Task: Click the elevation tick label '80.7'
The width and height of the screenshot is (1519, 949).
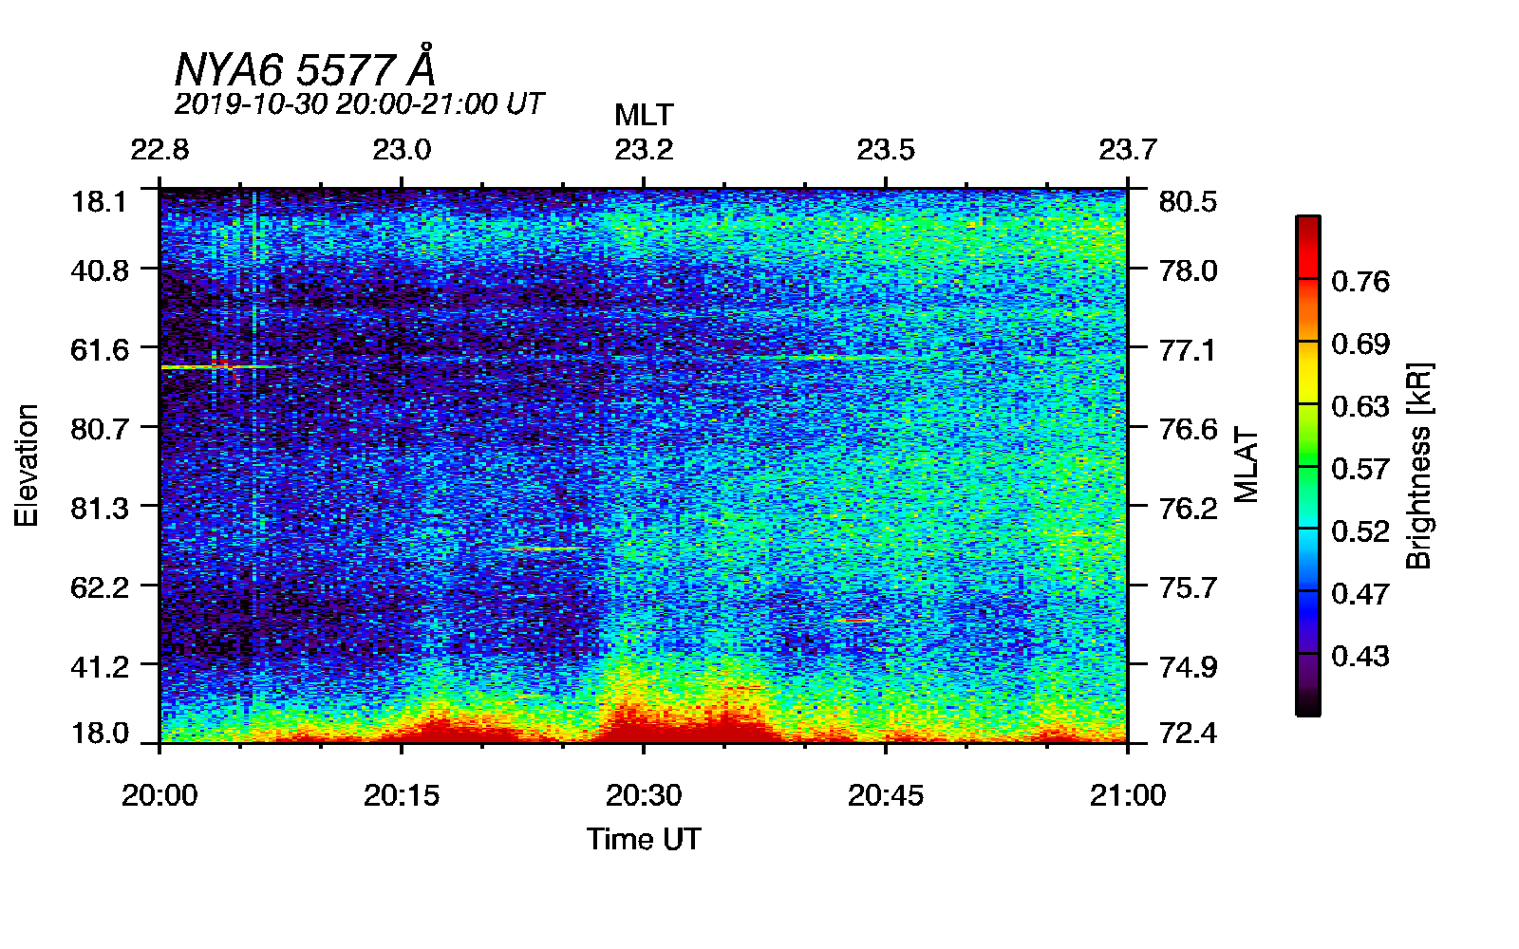Action: (x=99, y=429)
